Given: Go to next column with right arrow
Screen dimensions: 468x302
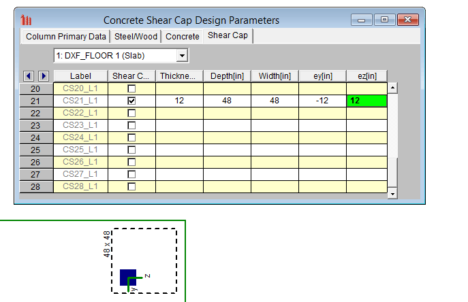Looking at the screenshot, I should (x=44, y=76).
